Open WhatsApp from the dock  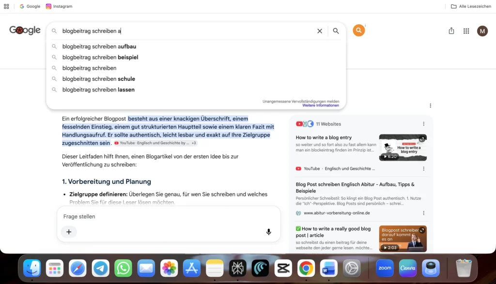(124, 268)
